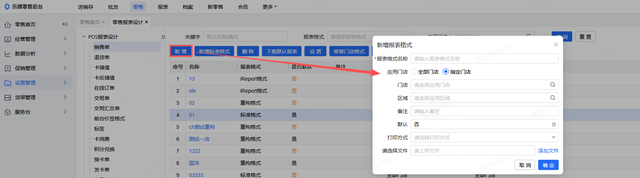This screenshot has height=178, width=640.
Task: Open the 打印方式 dropdown
Action: click(484, 137)
